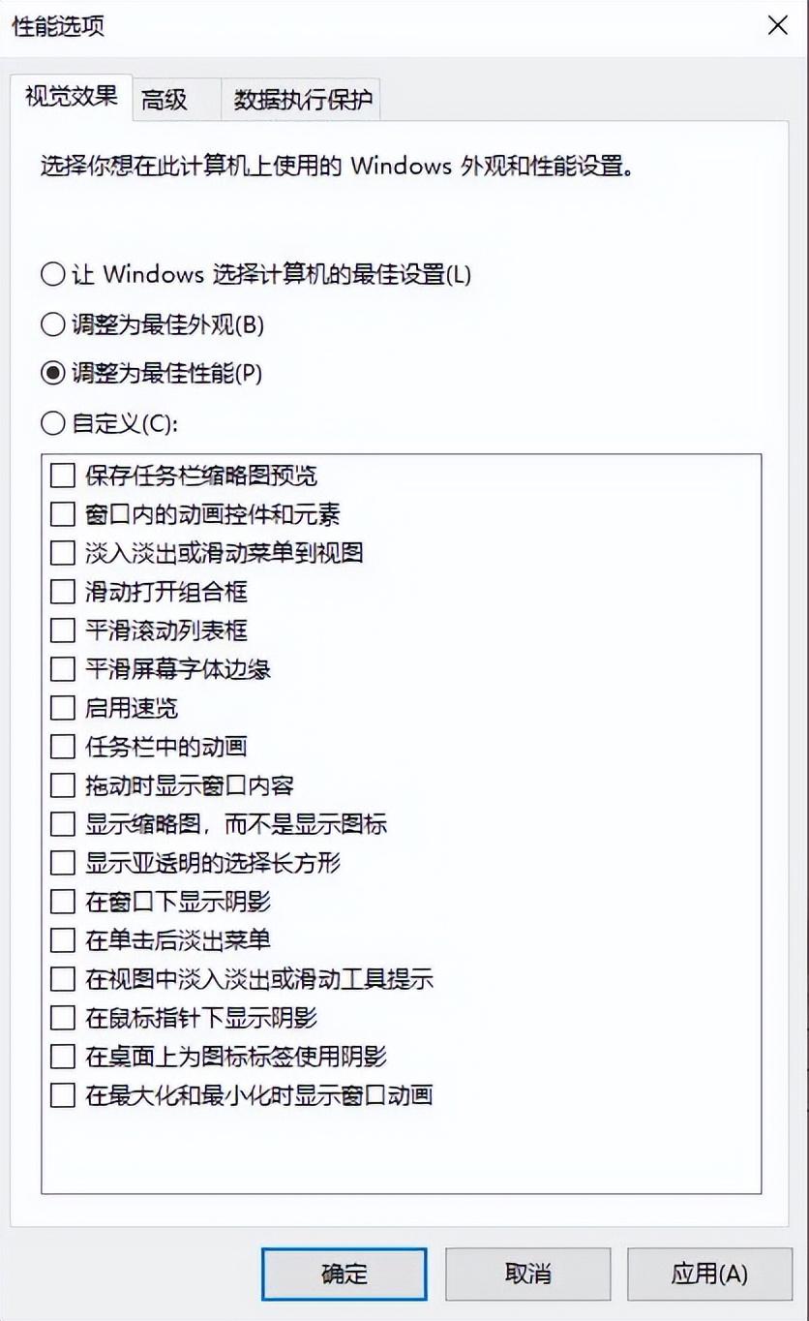Image resolution: width=809 pixels, height=1321 pixels.
Task: Enable 启用速览 option
Action: [x=63, y=708]
